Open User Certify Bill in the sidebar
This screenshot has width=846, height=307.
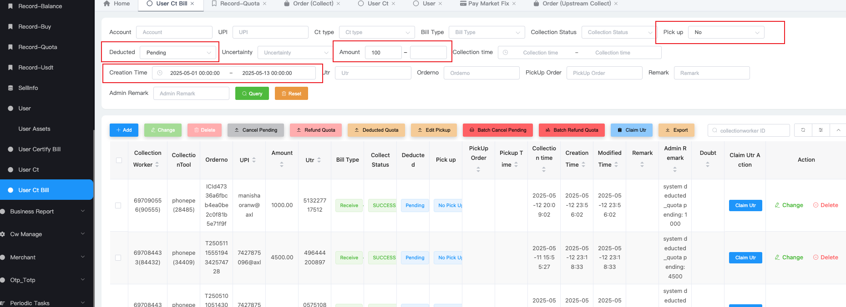click(x=39, y=149)
